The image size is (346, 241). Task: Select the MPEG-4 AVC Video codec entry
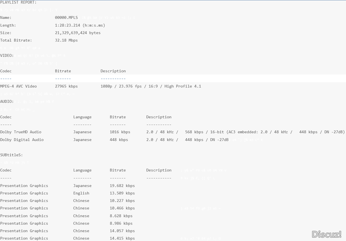(18, 86)
